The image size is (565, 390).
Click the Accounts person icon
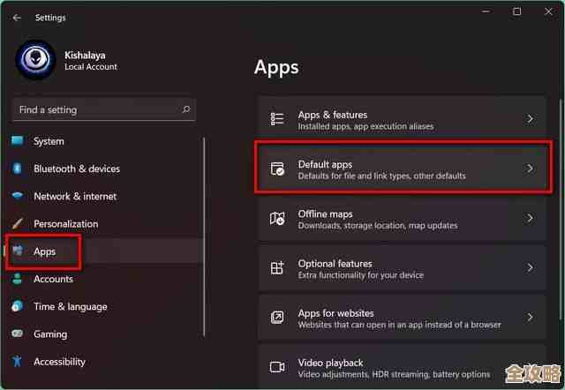pyautogui.click(x=17, y=278)
